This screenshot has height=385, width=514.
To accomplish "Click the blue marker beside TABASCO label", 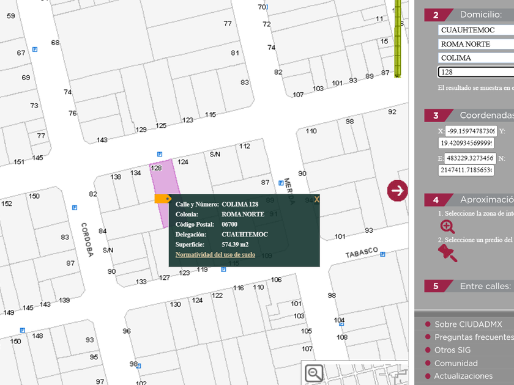I will tap(384, 251).
